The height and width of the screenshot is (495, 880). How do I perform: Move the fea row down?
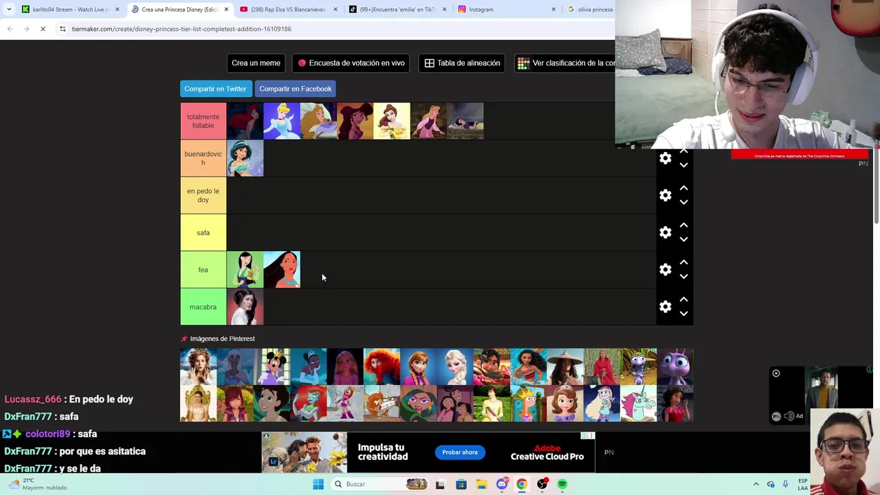[x=683, y=277]
